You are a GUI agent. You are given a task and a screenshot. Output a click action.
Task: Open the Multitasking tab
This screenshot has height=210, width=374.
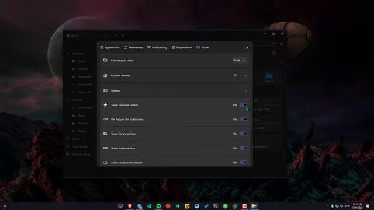click(157, 48)
